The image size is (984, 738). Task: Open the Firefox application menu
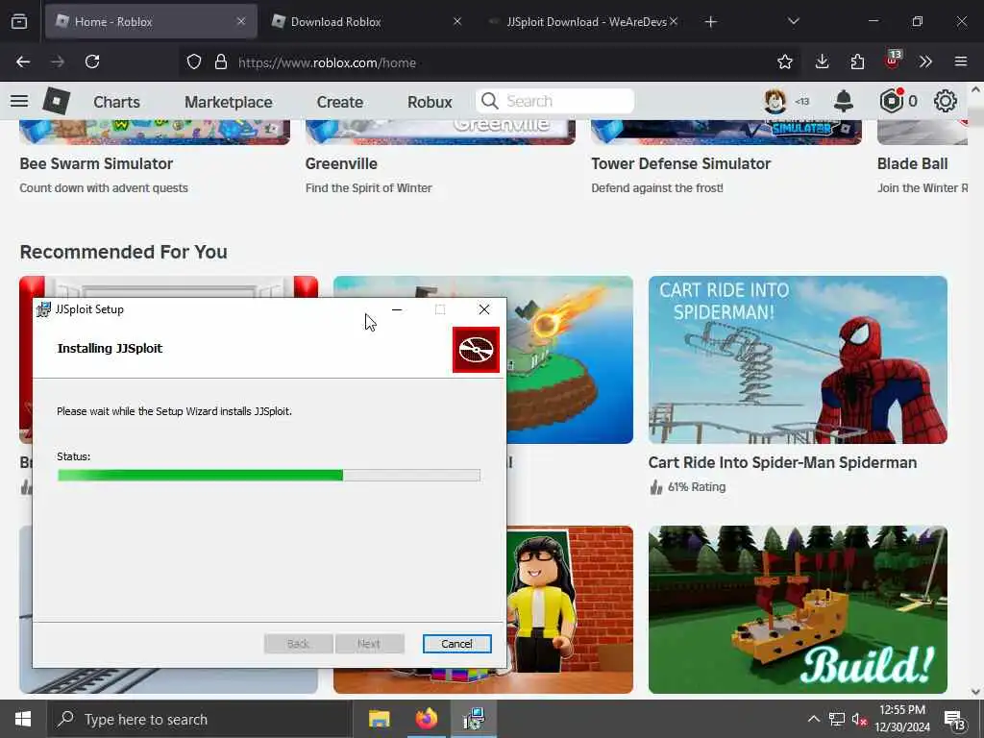tap(961, 62)
